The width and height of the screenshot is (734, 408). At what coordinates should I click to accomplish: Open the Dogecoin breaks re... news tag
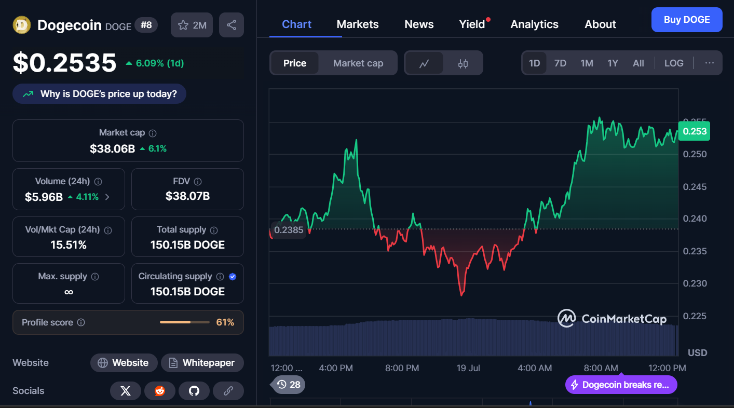point(621,385)
